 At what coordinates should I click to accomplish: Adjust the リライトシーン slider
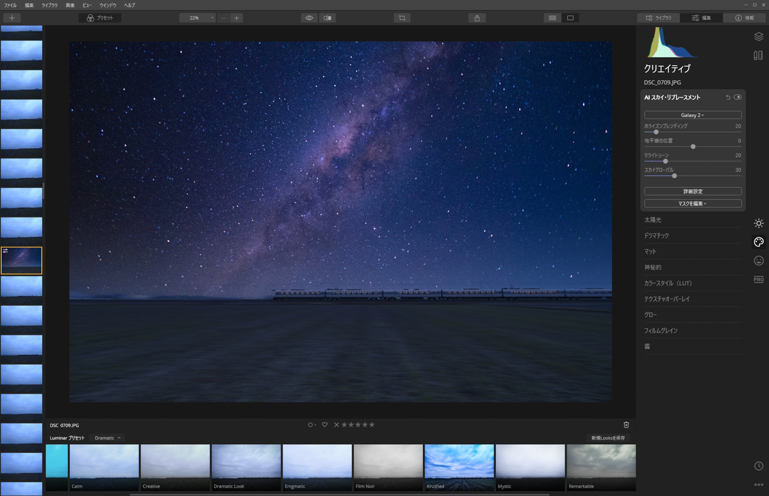[x=665, y=161]
